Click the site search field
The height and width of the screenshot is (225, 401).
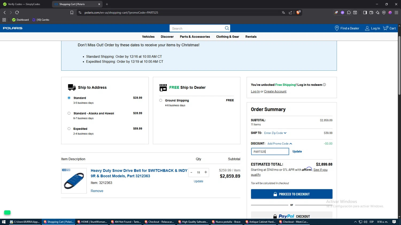click(x=196, y=28)
